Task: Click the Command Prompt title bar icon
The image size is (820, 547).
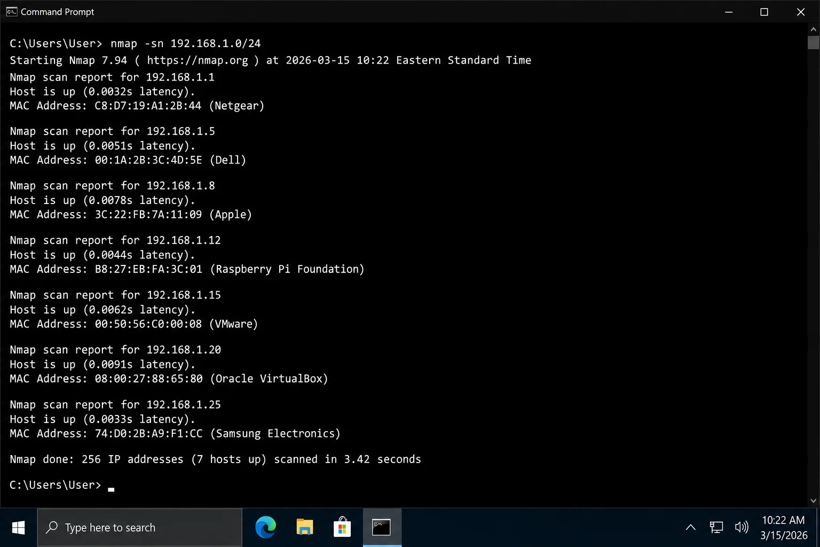Action: (x=11, y=12)
